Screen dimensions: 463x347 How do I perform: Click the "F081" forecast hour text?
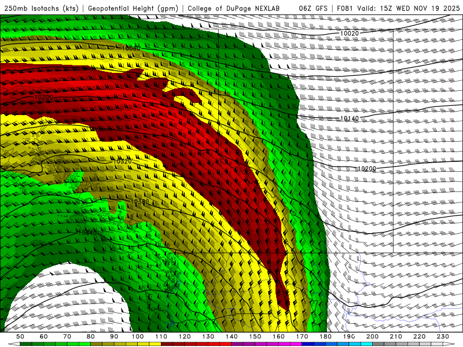345,8
